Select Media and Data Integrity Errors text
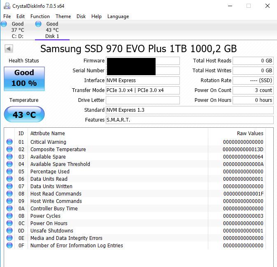This screenshot has width=277, height=267. 66,238
